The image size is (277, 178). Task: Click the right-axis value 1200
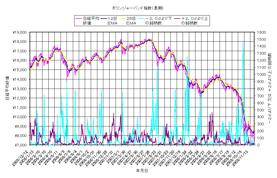coord(262,60)
